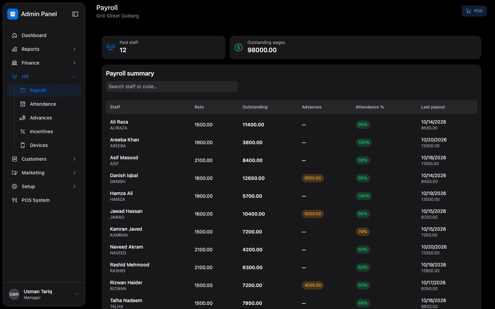
Task: Select the Ali Raza staff name
Action: (x=119, y=122)
